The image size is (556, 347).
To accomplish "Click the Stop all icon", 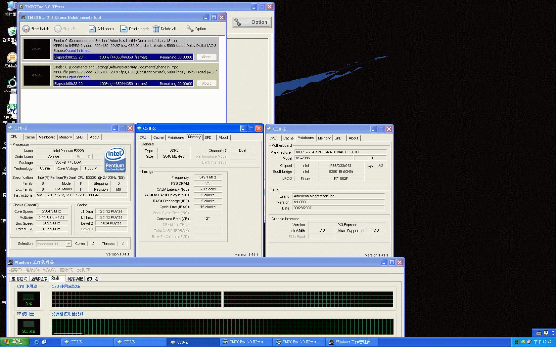I will click(x=58, y=29).
